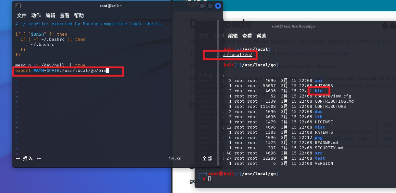396x193 pixels.
Task: Click the 'src' directory in the listing
Action: coord(319,153)
